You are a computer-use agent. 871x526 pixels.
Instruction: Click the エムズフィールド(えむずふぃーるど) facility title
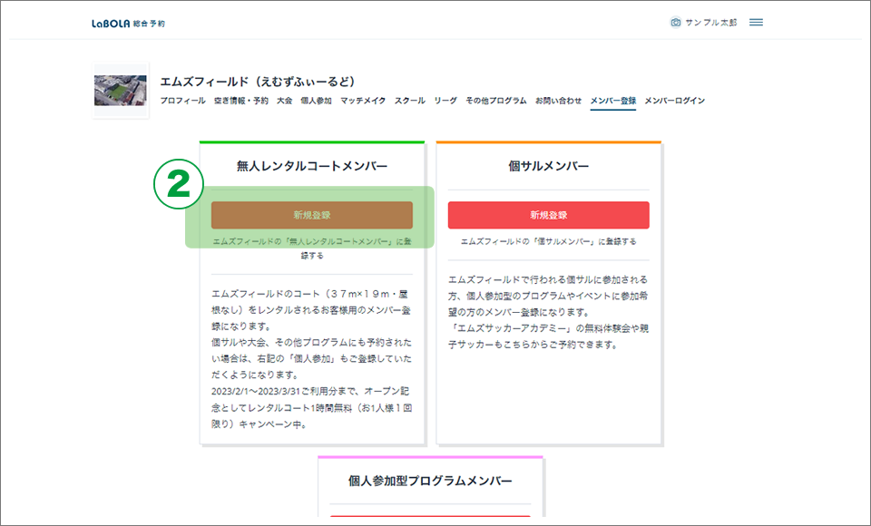click(257, 82)
